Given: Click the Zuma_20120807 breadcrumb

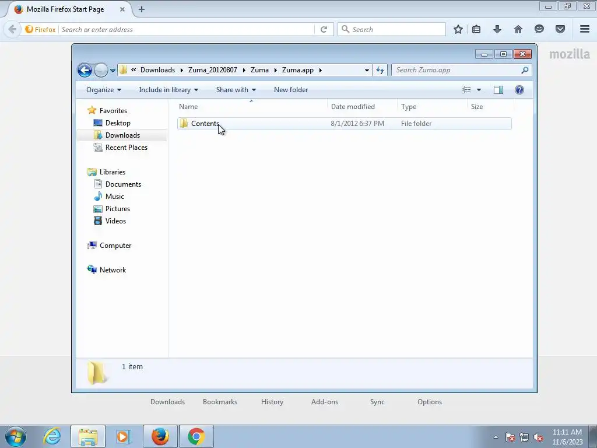Looking at the screenshot, I should [212, 70].
